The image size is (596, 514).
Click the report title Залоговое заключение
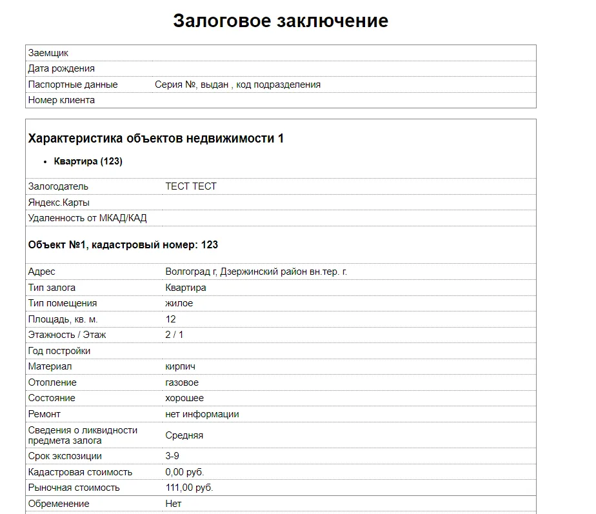tap(280, 21)
